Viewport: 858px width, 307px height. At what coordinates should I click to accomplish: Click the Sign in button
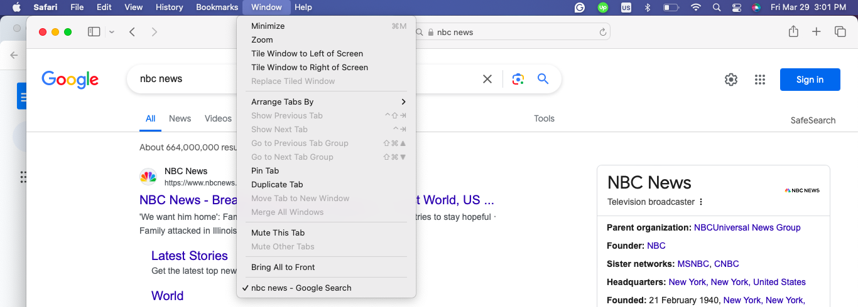pyautogui.click(x=810, y=80)
